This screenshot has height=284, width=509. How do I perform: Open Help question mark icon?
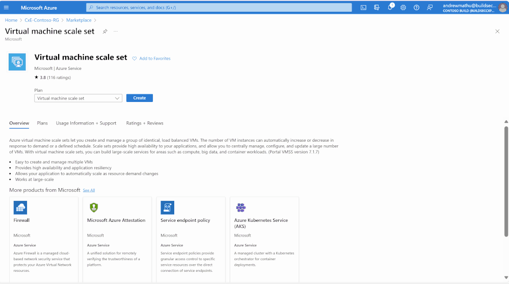click(x=416, y=8)
